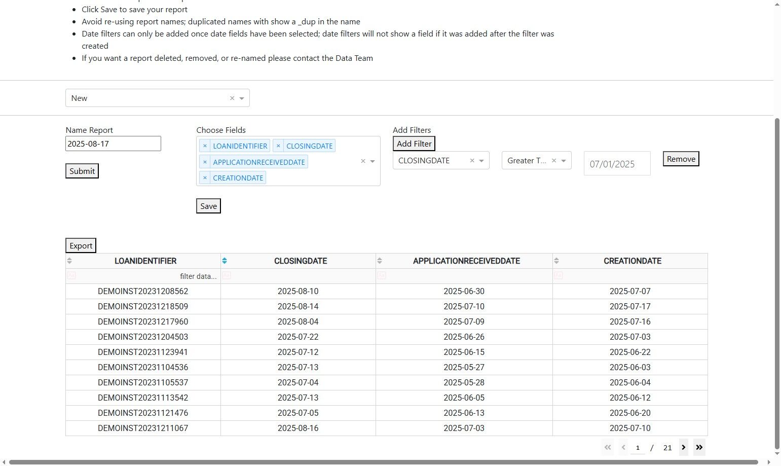Export the report table
The width and height of the screenshot is (781, 466).
[x=81, y=245]
